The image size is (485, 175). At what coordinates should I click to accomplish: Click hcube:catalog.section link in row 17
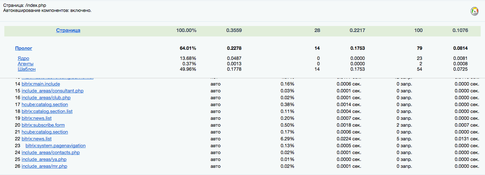[45, 104]
